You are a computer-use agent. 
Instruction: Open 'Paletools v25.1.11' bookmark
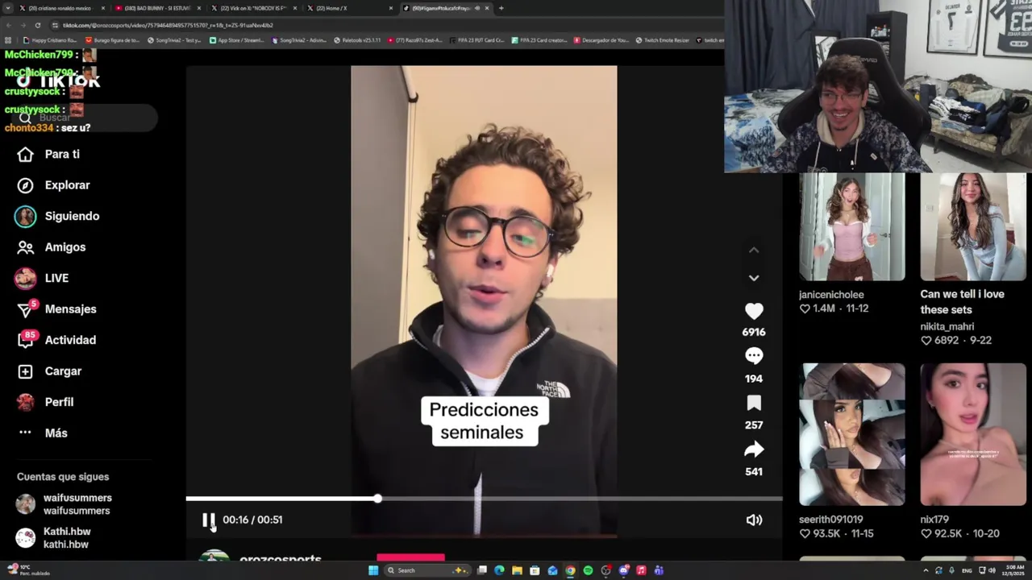pyautogui.click(x=357, y=39)
